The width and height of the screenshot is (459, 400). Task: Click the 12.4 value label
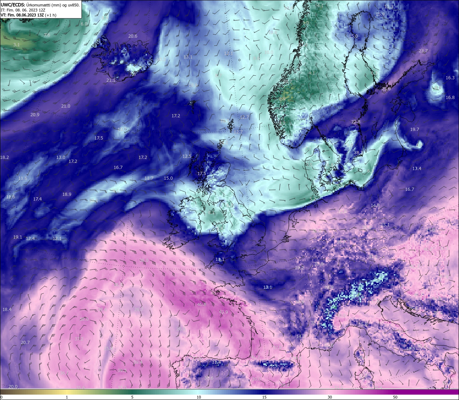click(x=30, y=238)
